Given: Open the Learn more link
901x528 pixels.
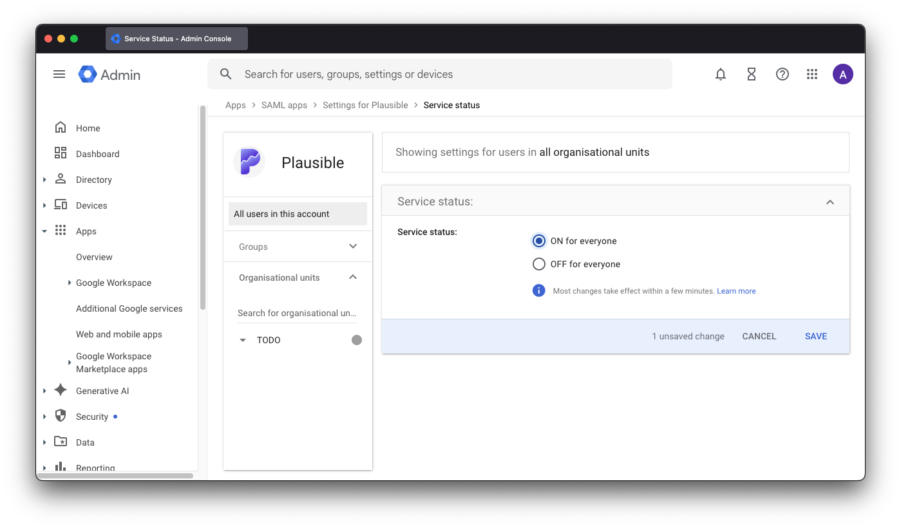Looking at the screenshot, I should pos(736,290).
